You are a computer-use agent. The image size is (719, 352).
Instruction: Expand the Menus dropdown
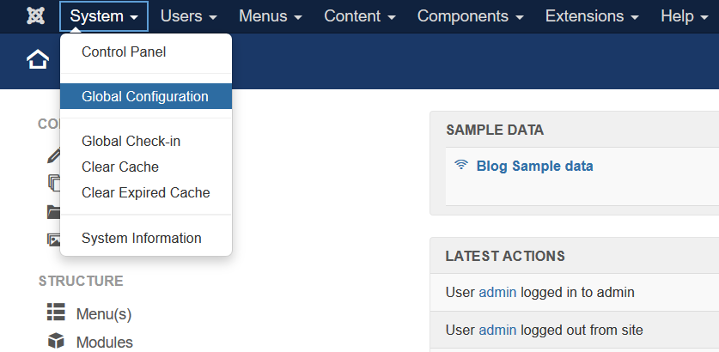[270, 16]
